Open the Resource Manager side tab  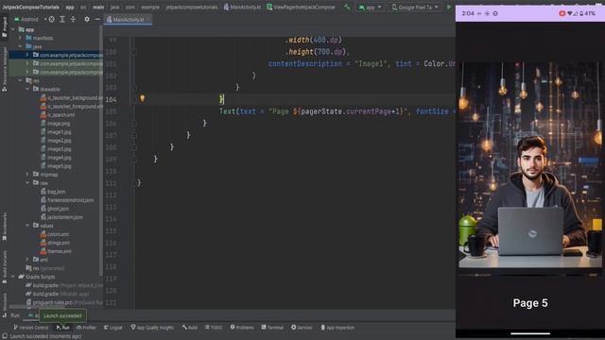click(4, 69)
